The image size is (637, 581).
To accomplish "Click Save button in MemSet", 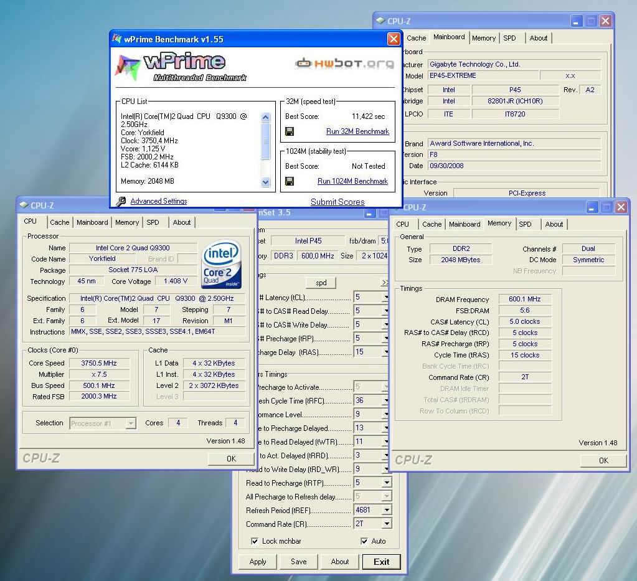I will click(x=299, y=562).
